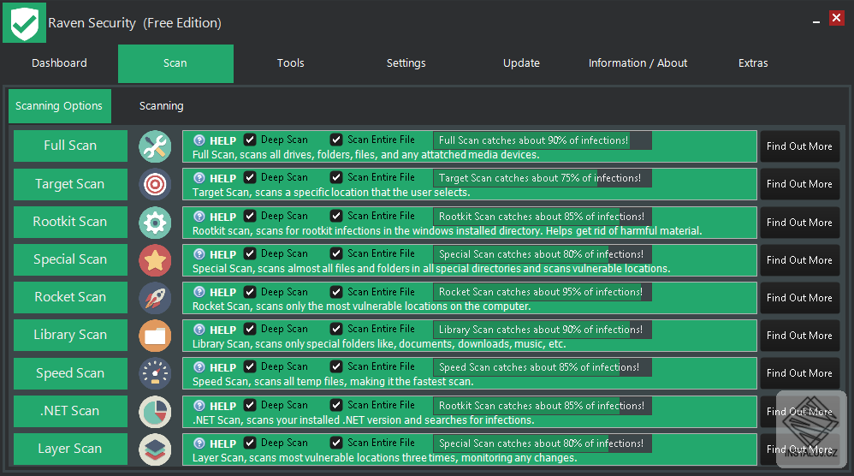Click Find Out More for Full Scan
Image resolution: width=854 pixels, height=476 pixels.
click(x=799, y=146)
